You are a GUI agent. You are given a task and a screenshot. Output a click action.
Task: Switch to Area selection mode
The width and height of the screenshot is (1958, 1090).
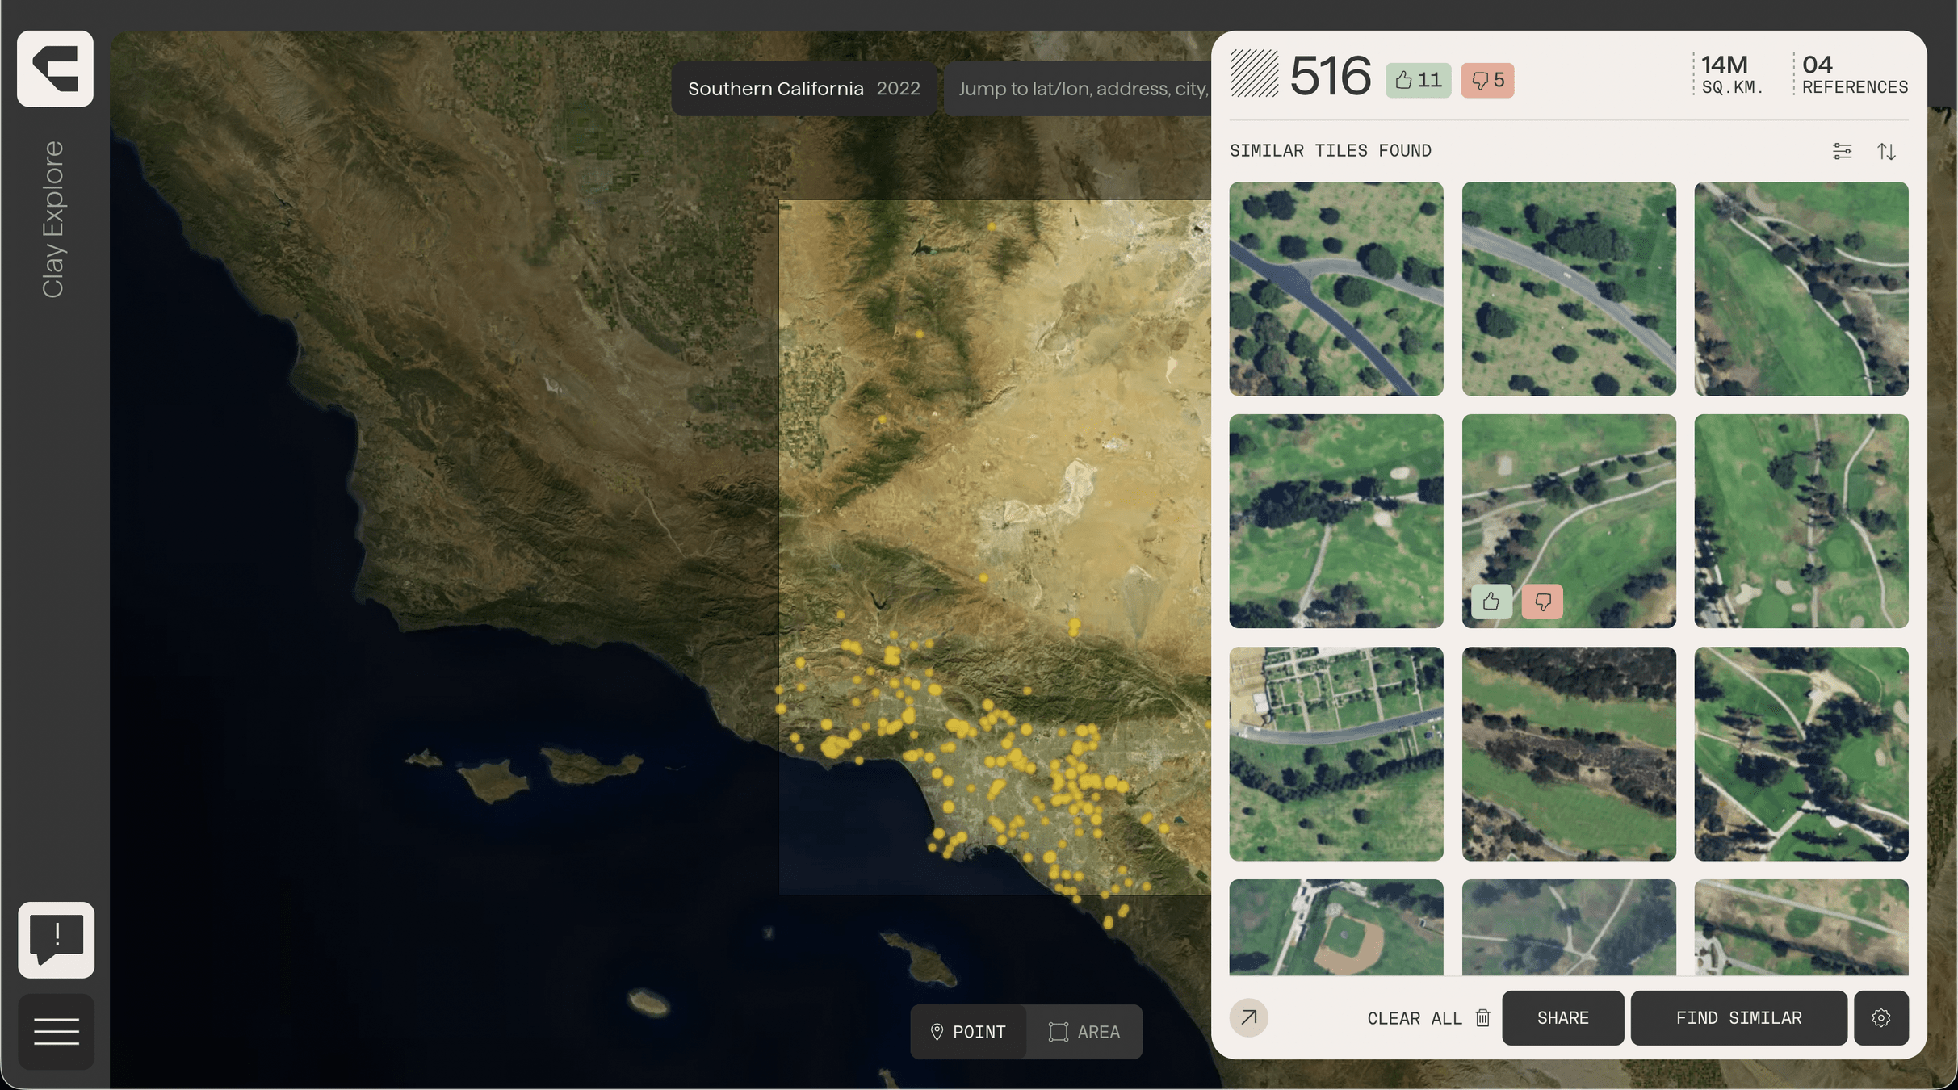click(1084, 1032)
